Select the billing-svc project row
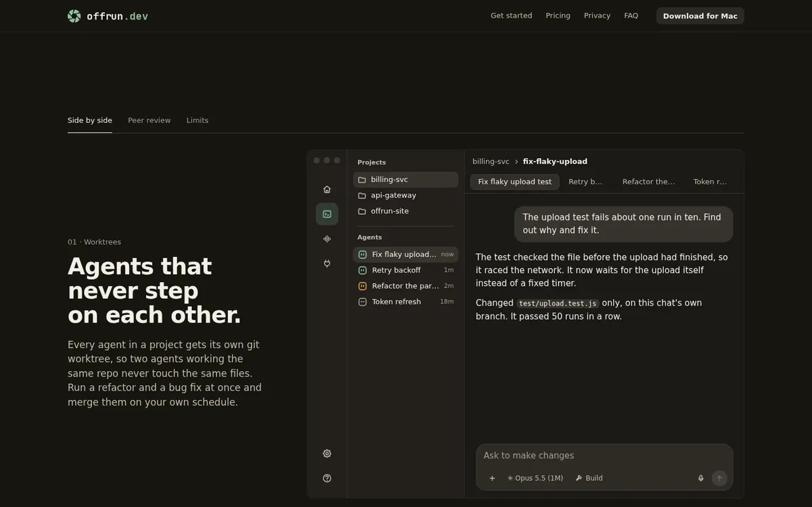The height and width of the screenshot is (507, 812). click(x=405, y=180)
